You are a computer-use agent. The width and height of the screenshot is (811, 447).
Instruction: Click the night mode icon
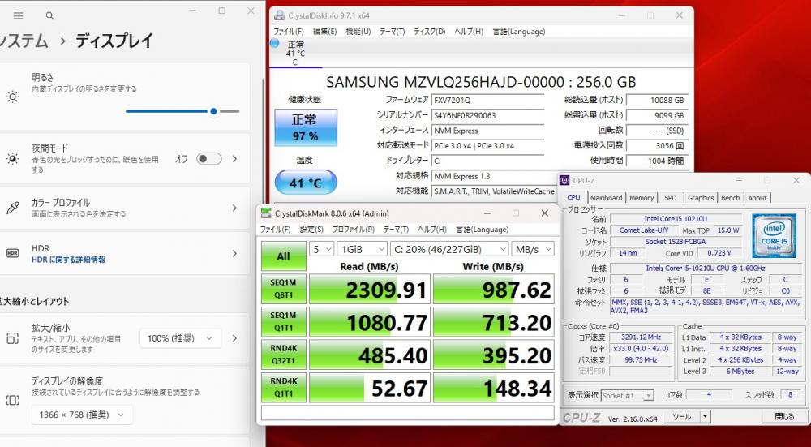12,159
